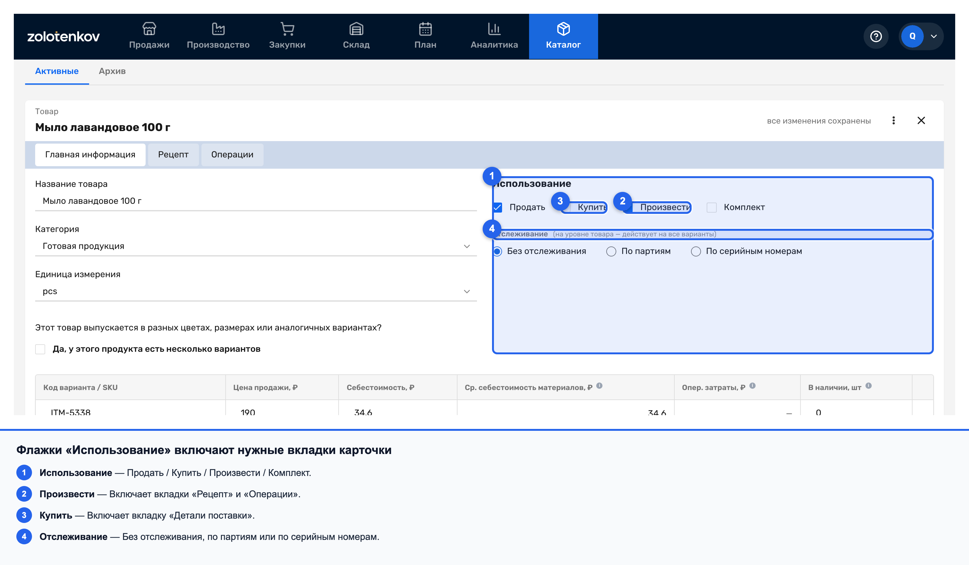Switch to the Рецепт tab
Image resolution: width=969 pixels, height=565 pixels.
pyautogui.click(x=173, y=155)
